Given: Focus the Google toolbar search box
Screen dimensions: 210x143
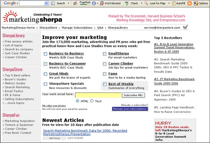Looking at the screenshot, I should [32, 3].
